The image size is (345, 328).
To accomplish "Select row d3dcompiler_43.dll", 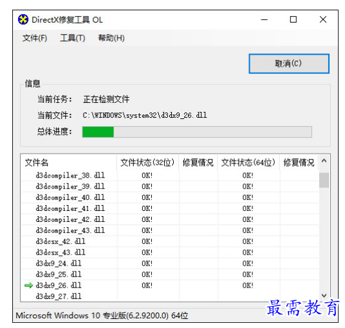I will [x=170, y=230].
